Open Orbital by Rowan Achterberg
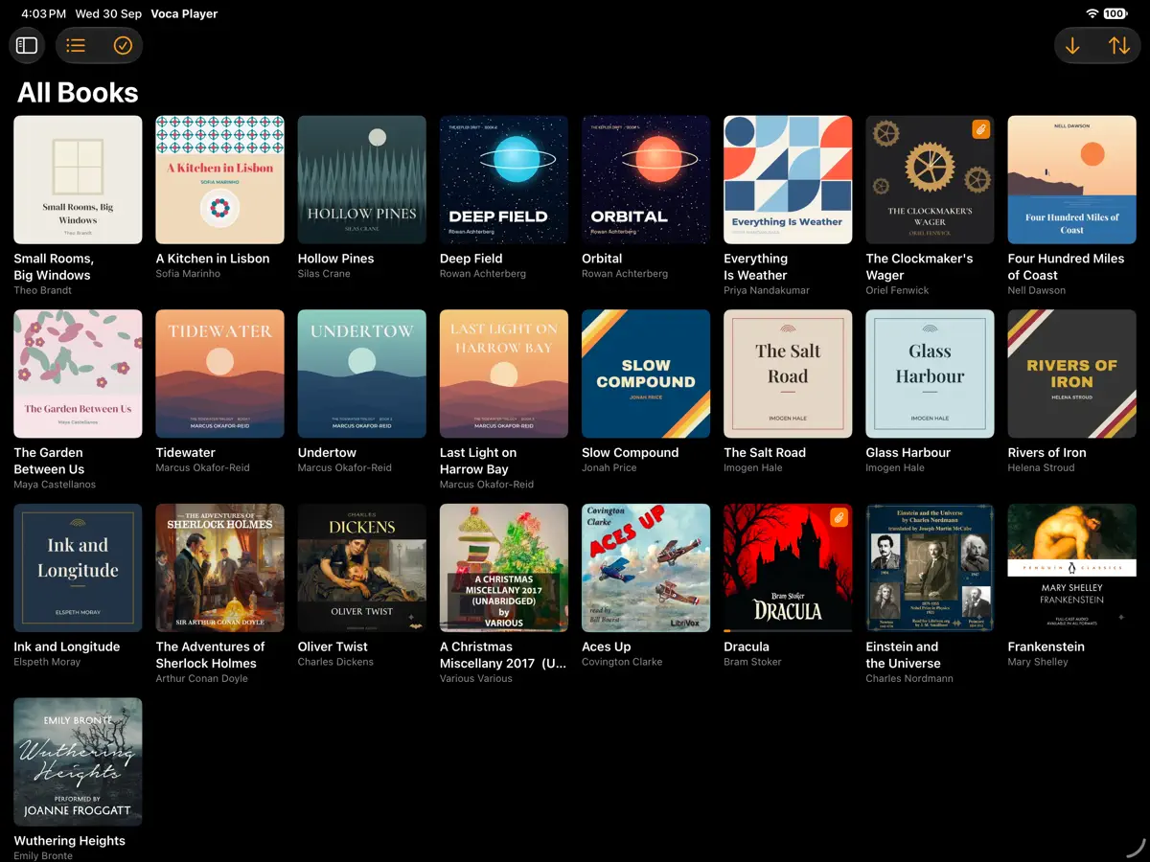Screen dimensions: 1150x862 coord(646,180)
